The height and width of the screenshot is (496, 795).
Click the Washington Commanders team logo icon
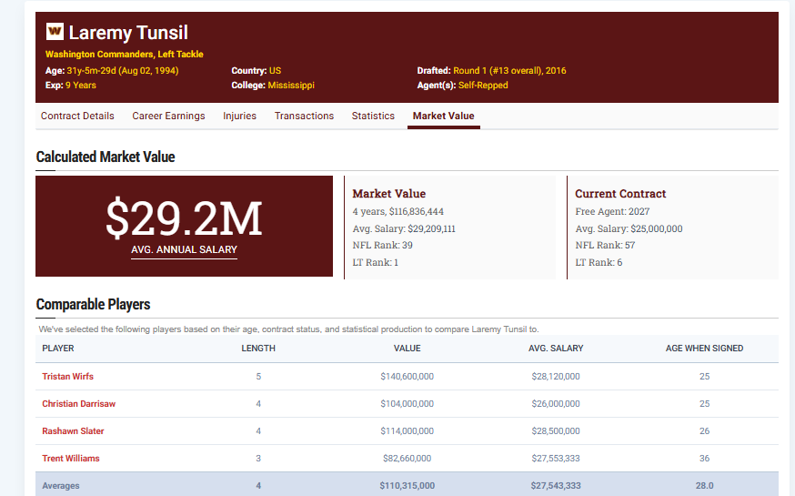(x=55, y=32)
